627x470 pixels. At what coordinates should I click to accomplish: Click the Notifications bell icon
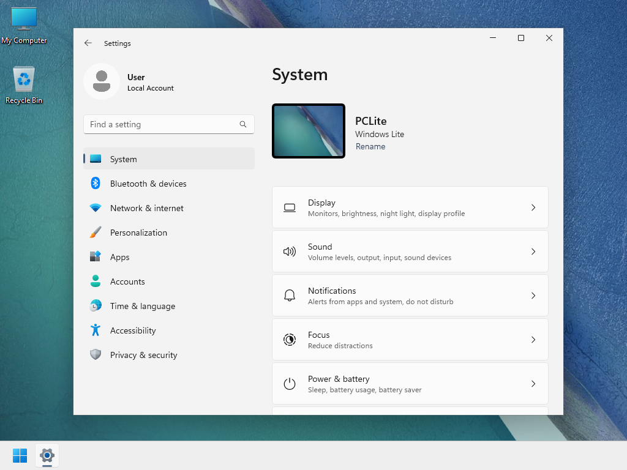pos(289,296)
